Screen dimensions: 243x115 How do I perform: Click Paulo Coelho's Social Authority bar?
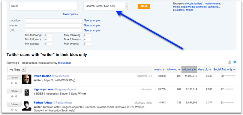click(x=230, y=76)
